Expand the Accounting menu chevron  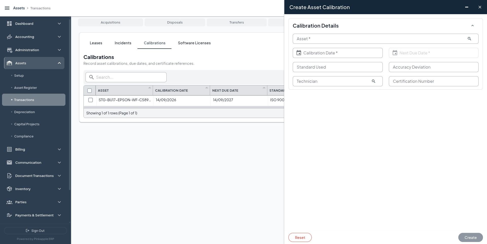59,37
